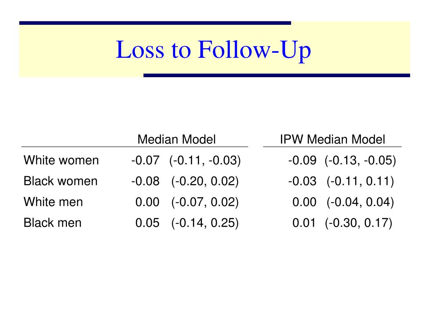This screenshot has height=317, width=423.
Task: Click the (-0.07, 0.02) interval for White men
Action: (205, 202)
